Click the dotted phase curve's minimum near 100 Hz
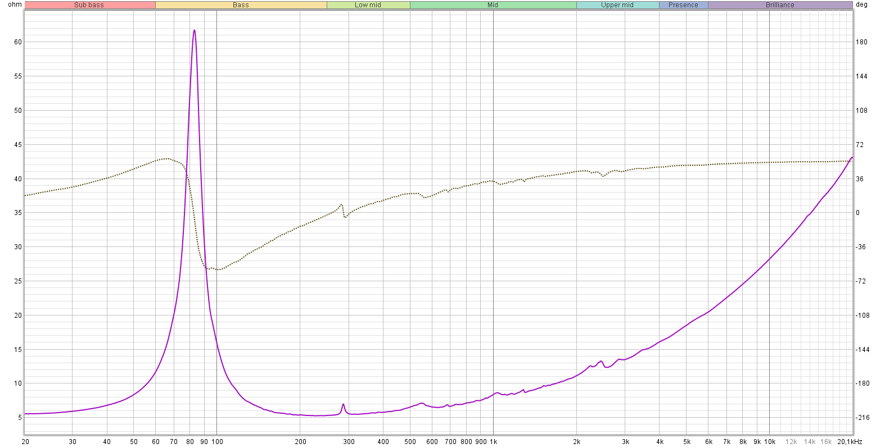 (218, 269)
